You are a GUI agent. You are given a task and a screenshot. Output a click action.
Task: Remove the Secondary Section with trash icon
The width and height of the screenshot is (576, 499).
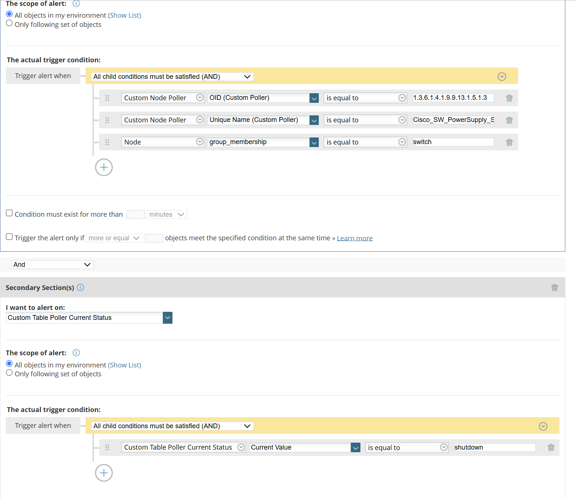(x=555, y=287)
